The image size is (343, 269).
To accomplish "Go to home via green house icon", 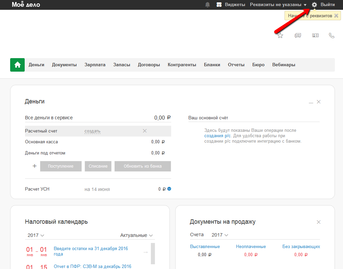I will (x=18, y=65).
